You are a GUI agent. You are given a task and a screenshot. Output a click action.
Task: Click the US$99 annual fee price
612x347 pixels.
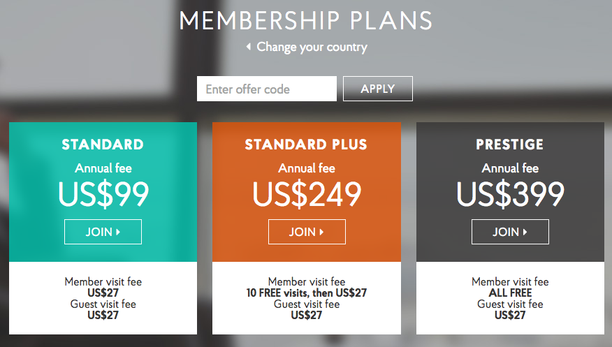tap(103, 194)
